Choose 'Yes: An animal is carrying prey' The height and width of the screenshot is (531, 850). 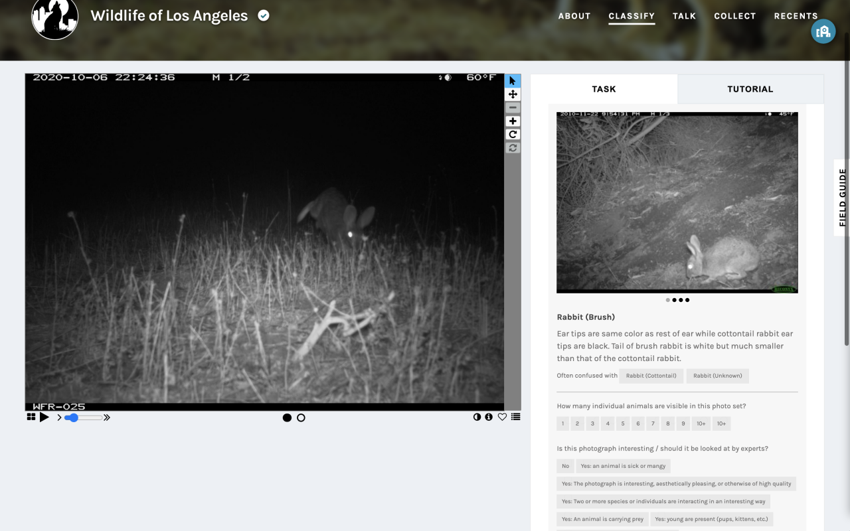[602, 519]
